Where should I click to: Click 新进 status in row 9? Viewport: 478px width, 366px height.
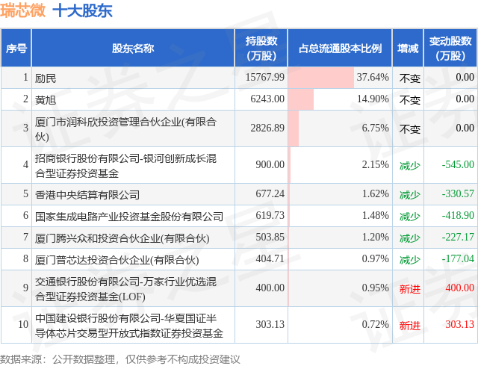[410, 289]
